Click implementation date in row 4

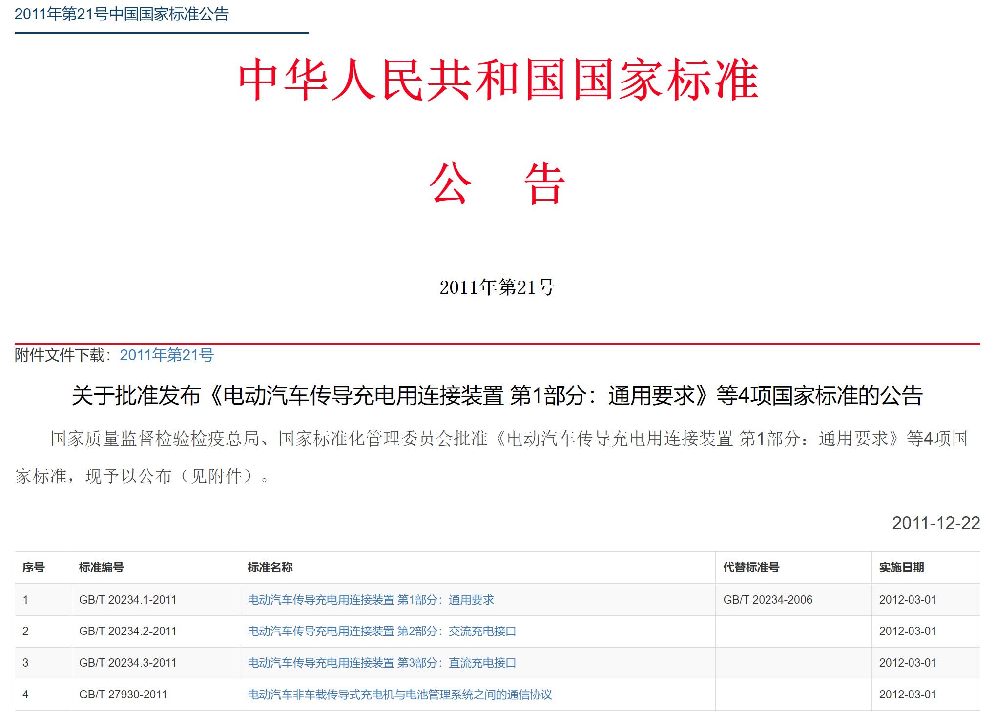[908, 695]
